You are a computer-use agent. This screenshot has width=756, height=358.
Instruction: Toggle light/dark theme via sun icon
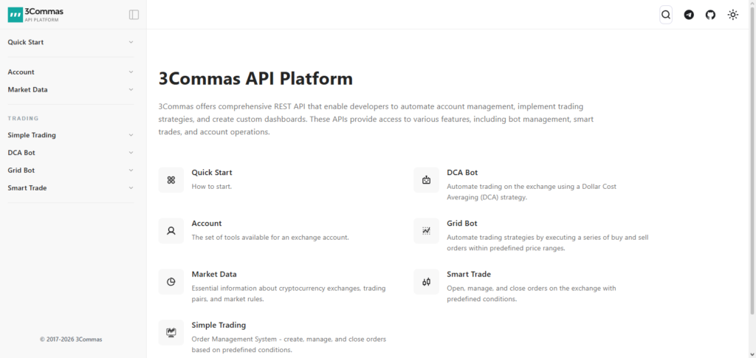click(733, 15)
